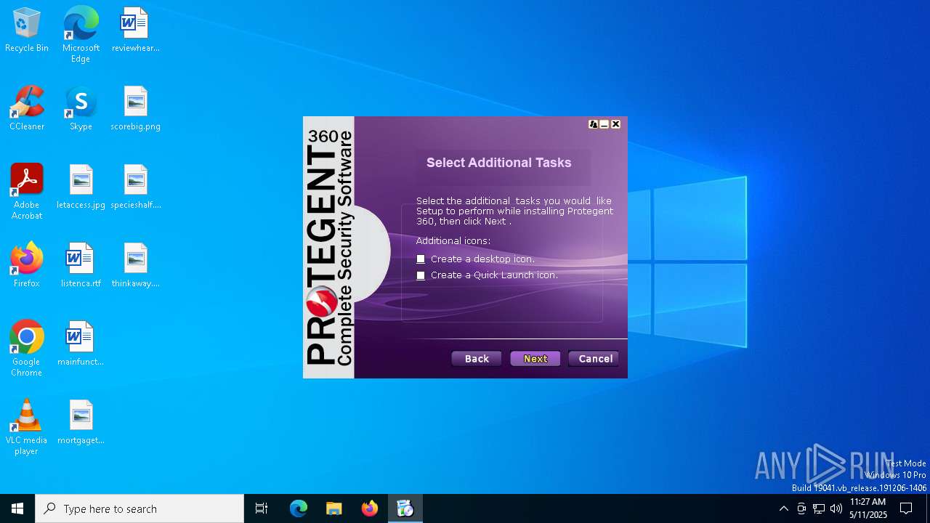The image size is (930, 523).
Task: Show hidden system tray icons
Action: click(783, 508)
